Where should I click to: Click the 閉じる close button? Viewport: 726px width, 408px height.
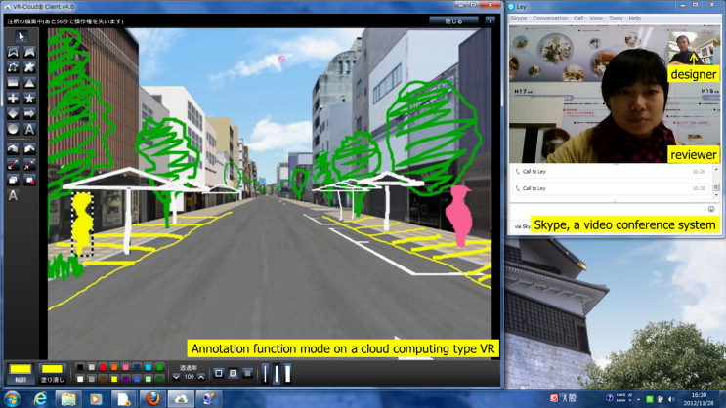click(x=454, y=20)
